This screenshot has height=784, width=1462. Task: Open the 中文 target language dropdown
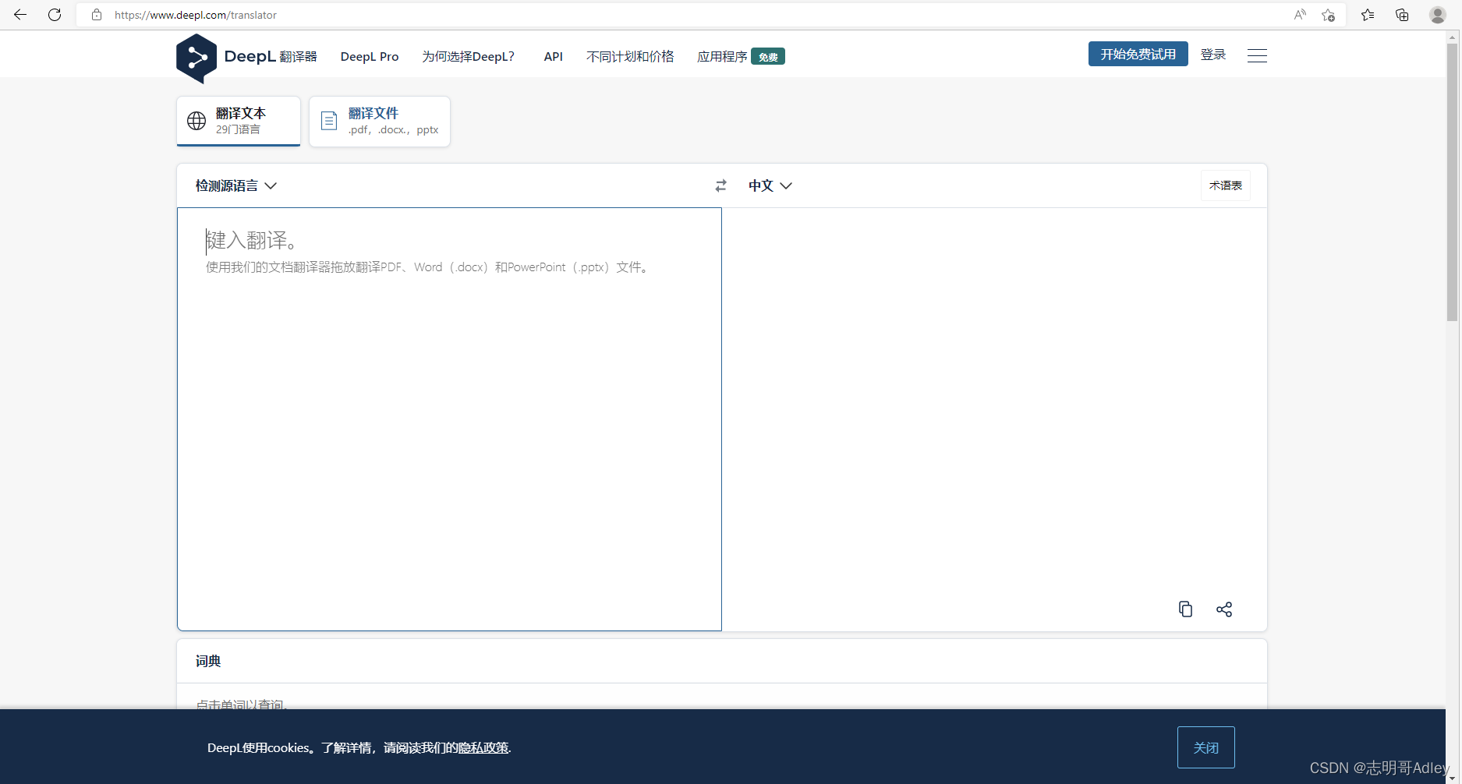[770, 185]
